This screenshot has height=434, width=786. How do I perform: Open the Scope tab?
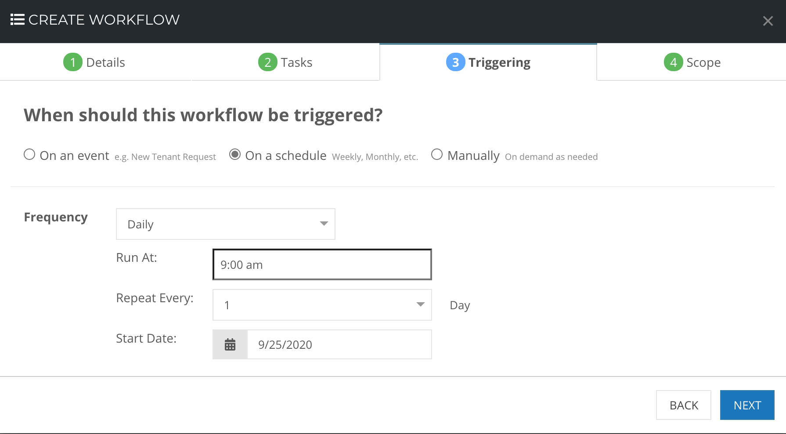coord(692,62)
